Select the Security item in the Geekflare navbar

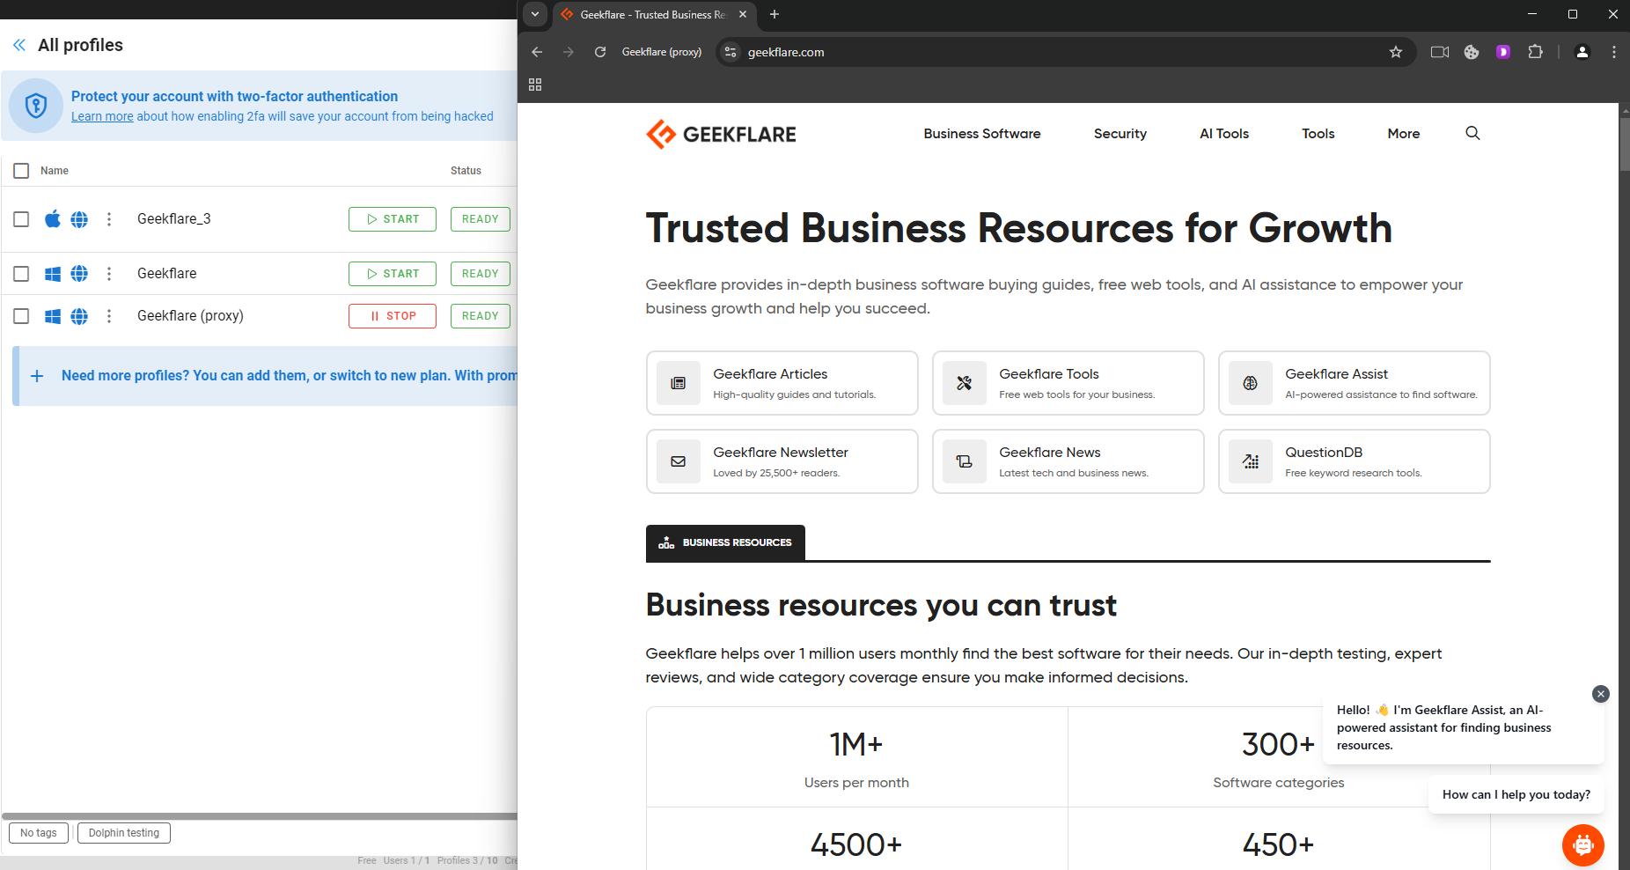click(1120, 133)
